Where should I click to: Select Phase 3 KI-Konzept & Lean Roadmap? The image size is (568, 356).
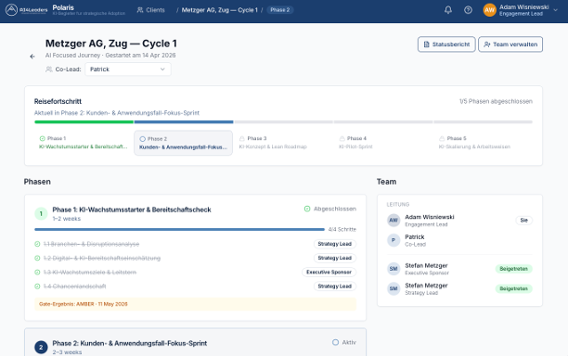tap(283, 143)
